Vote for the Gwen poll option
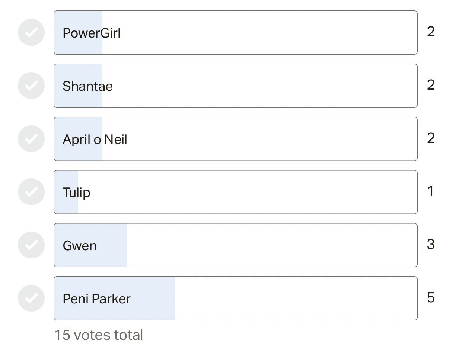This screenshot has height=348, width=462. [235, 245]
